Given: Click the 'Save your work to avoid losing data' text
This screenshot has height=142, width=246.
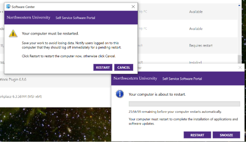Looking at the screenshot, I should pyautogui.click(x=71, y=45).
